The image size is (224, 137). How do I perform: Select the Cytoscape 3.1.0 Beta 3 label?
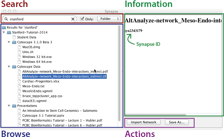click(x=35, y=42)
